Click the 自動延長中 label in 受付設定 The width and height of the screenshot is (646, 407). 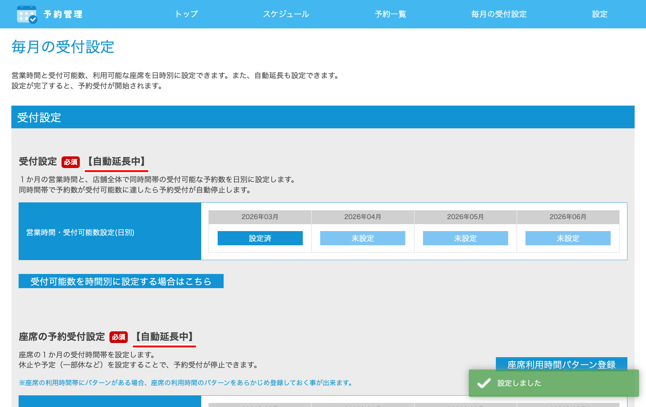pyautogui.click(x=116, y=162)
